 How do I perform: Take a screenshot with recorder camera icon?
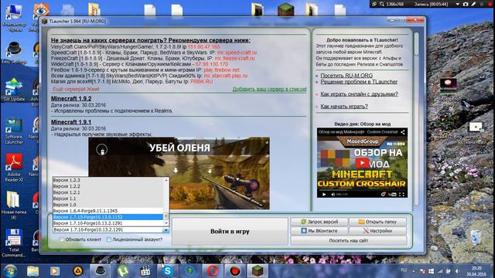(466, 4)
